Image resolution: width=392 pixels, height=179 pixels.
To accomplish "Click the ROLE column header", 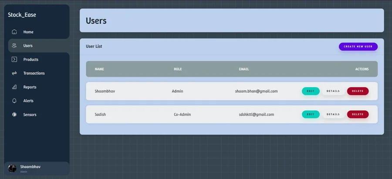I will tap(178, 69).
